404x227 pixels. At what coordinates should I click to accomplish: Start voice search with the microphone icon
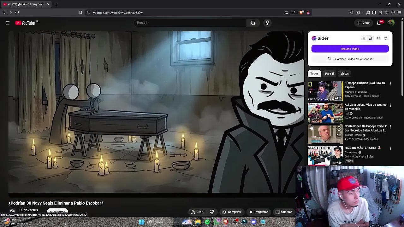click(267, 23)
